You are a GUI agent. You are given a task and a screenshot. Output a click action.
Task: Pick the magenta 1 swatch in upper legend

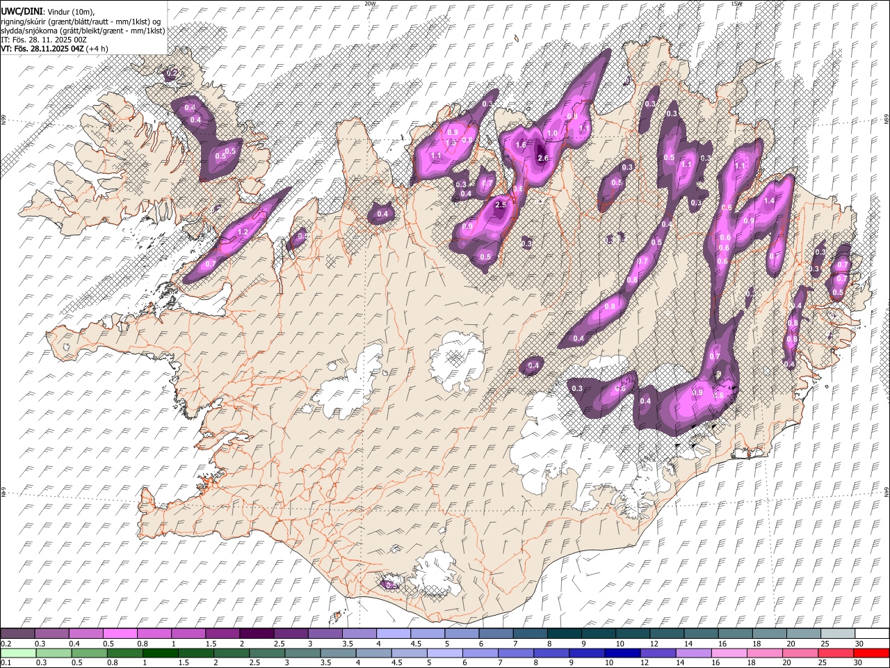[188, 633]
